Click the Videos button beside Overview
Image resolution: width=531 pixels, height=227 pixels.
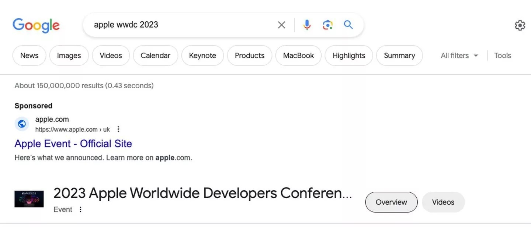pyautogui.click(x=443, y=202)
